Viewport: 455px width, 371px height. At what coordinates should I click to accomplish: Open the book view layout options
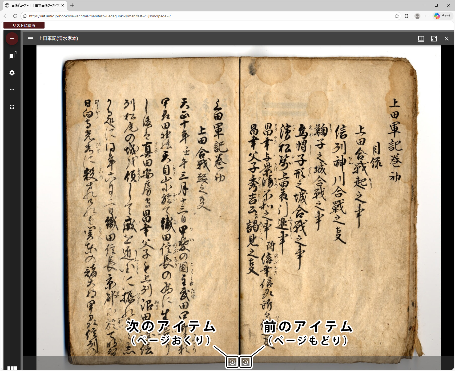click(x=421, y=39)
